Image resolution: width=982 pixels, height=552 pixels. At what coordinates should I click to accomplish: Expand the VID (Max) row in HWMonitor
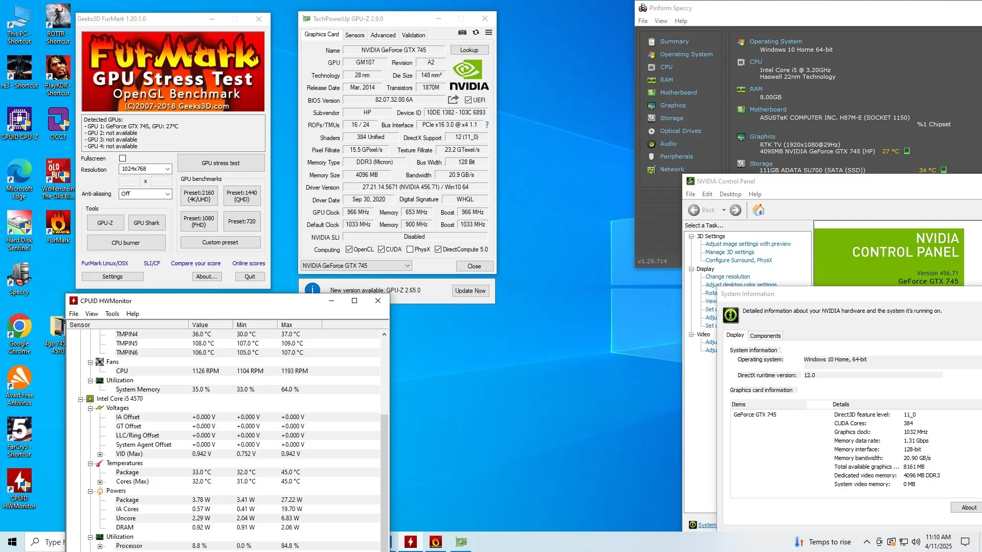(x=100, y=454)
